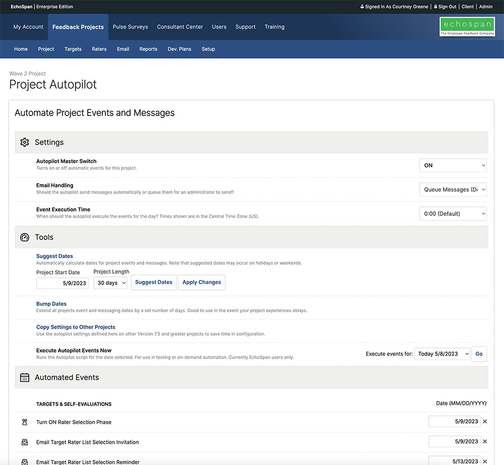504x465 pixels.
Task: Click date field for Rater List Selection Invitation
Action: point(455,441)
